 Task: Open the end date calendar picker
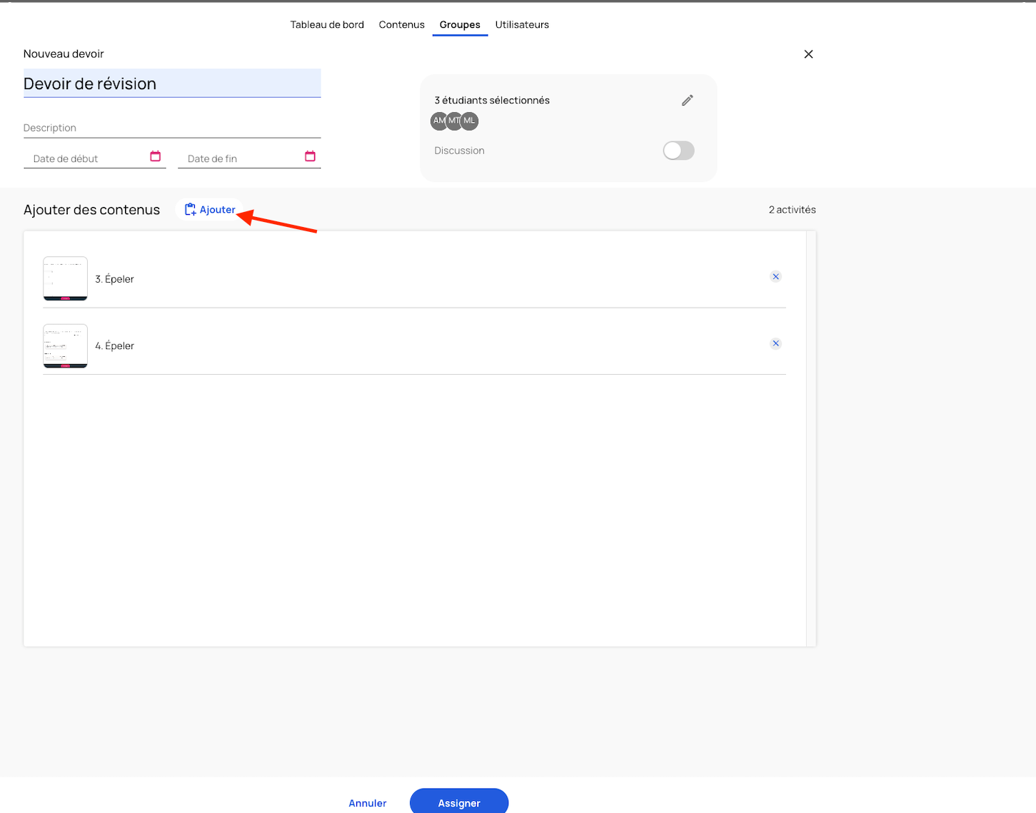[x=310, y=156]
